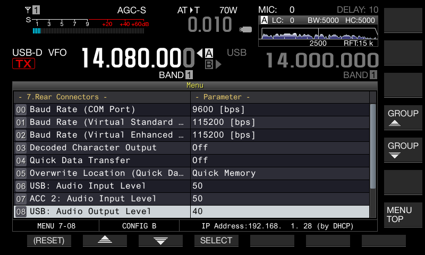The image size is (425, 255).
Task: Select USB: Audio Output Level row
Action: click(x=191, y=211)
